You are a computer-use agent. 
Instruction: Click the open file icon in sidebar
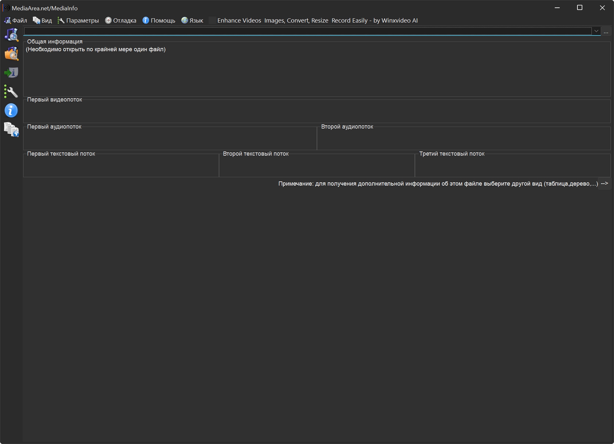pos(11,35)
